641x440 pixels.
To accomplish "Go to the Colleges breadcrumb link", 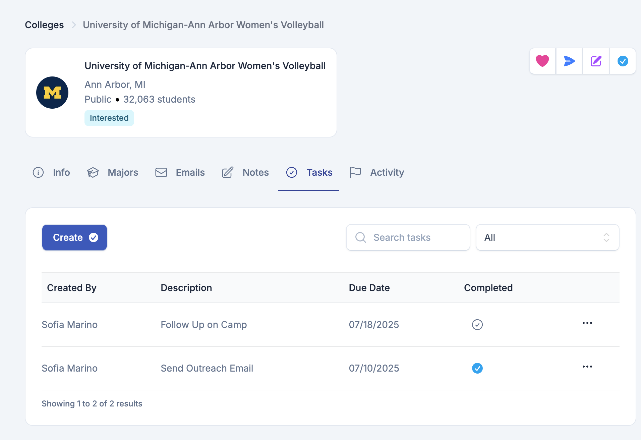I will 44,25.
